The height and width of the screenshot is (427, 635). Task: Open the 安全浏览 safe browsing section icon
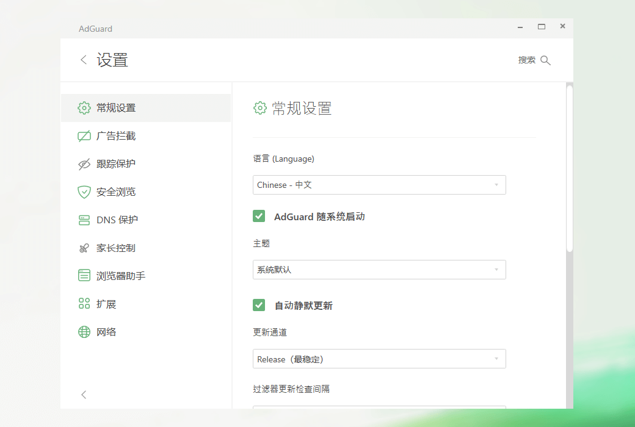(84, 192)
